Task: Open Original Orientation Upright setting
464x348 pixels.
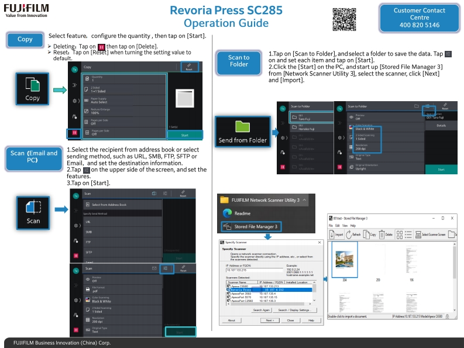Action: coord(384,167)
